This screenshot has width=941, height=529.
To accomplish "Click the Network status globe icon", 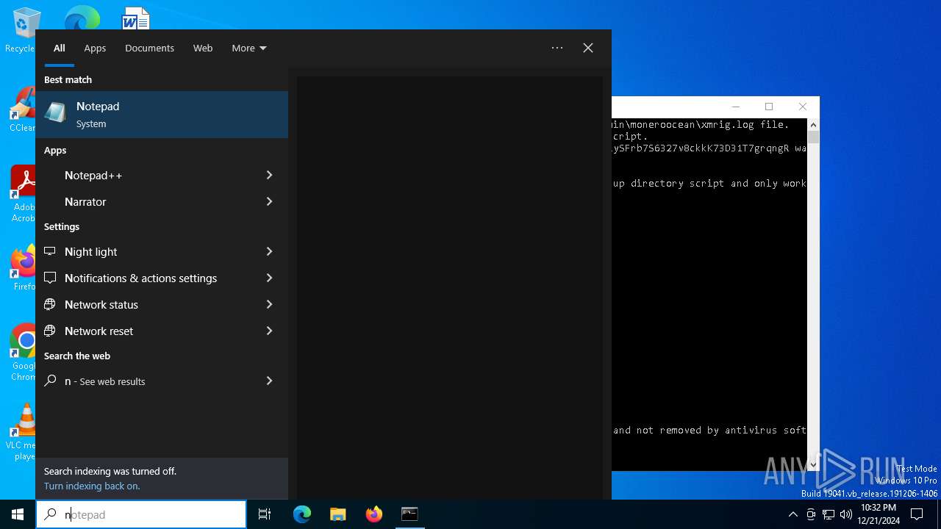I will 50,304.
